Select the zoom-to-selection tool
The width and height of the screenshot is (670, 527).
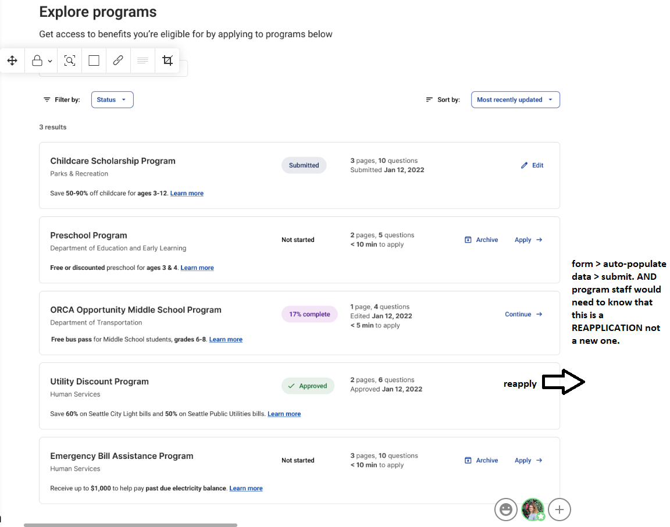point(69,60)
